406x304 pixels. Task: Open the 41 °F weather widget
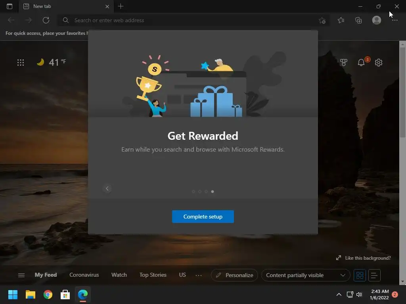point(52,62)
